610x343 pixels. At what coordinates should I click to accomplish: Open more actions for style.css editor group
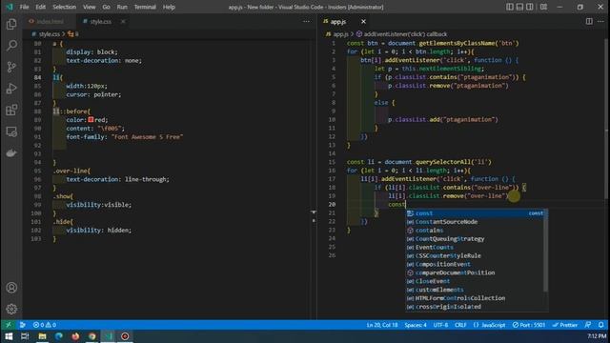pos(307,21)
